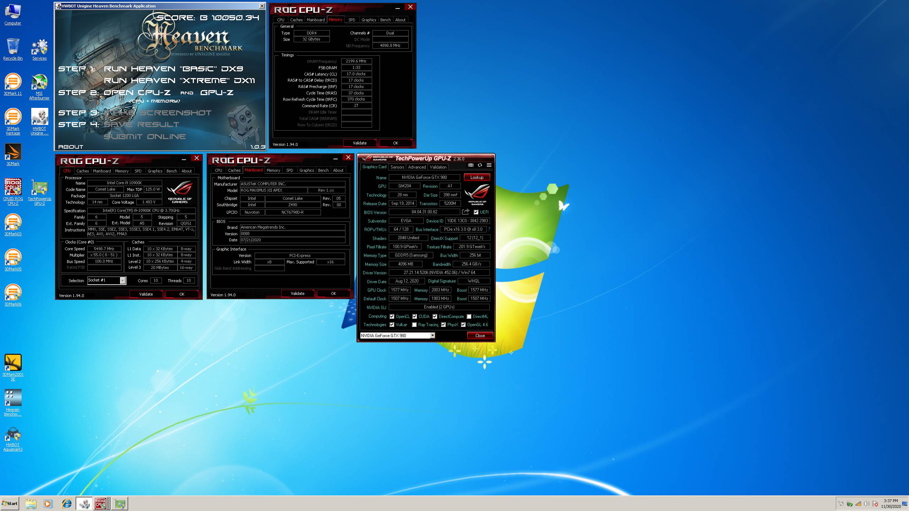Click the motherboard model ROG MAXIMUS XII APEX
The height and width of the screenshot is (511, 909).
pos(273,190)
